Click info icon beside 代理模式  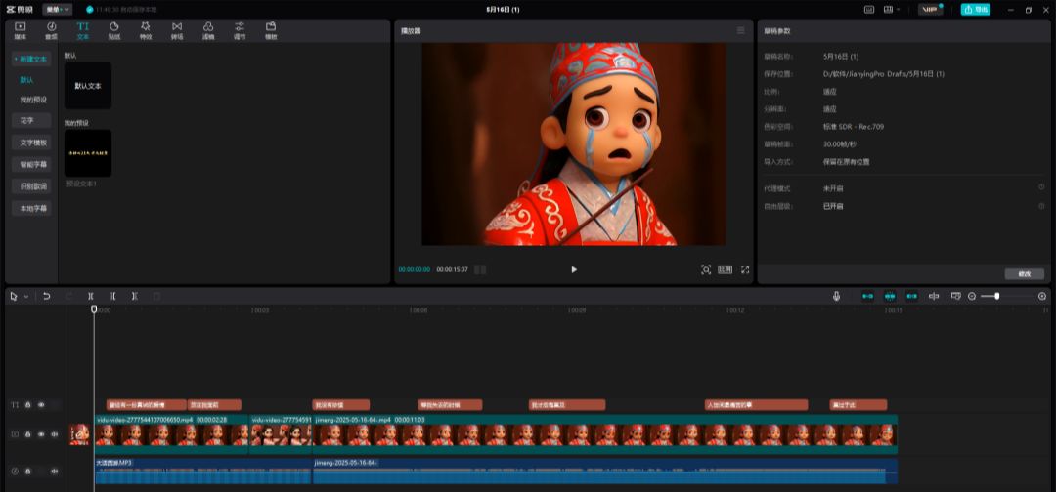click(1041, 187)
